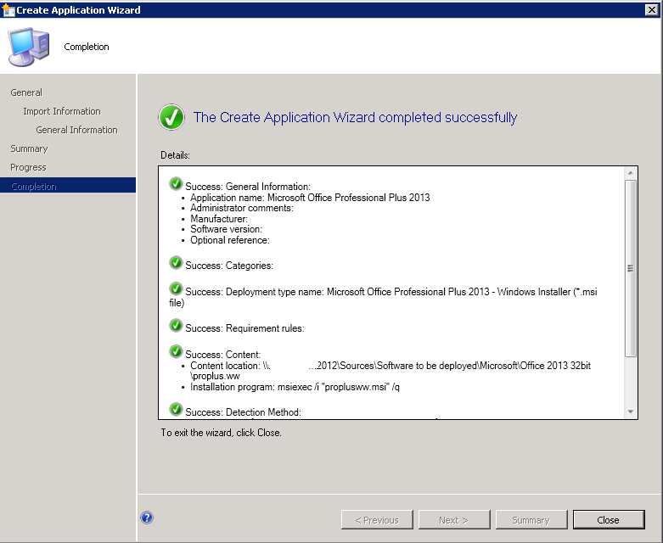Click green check beside General Information success
The width and height of the screenshot is (663, 543).
tap(176, 184)
